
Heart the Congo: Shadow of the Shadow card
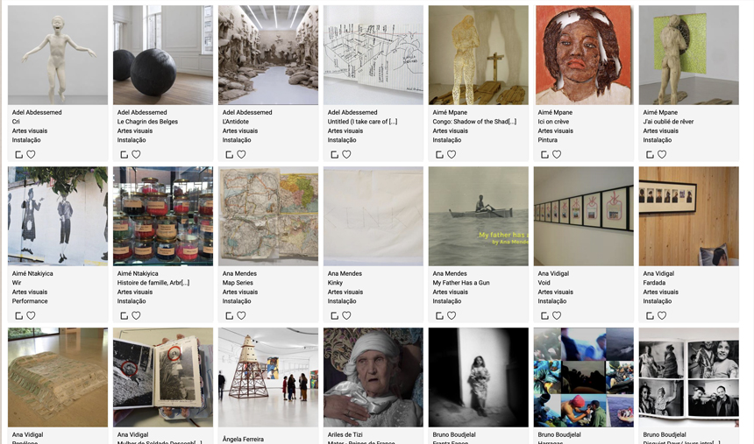click(452, 154)
